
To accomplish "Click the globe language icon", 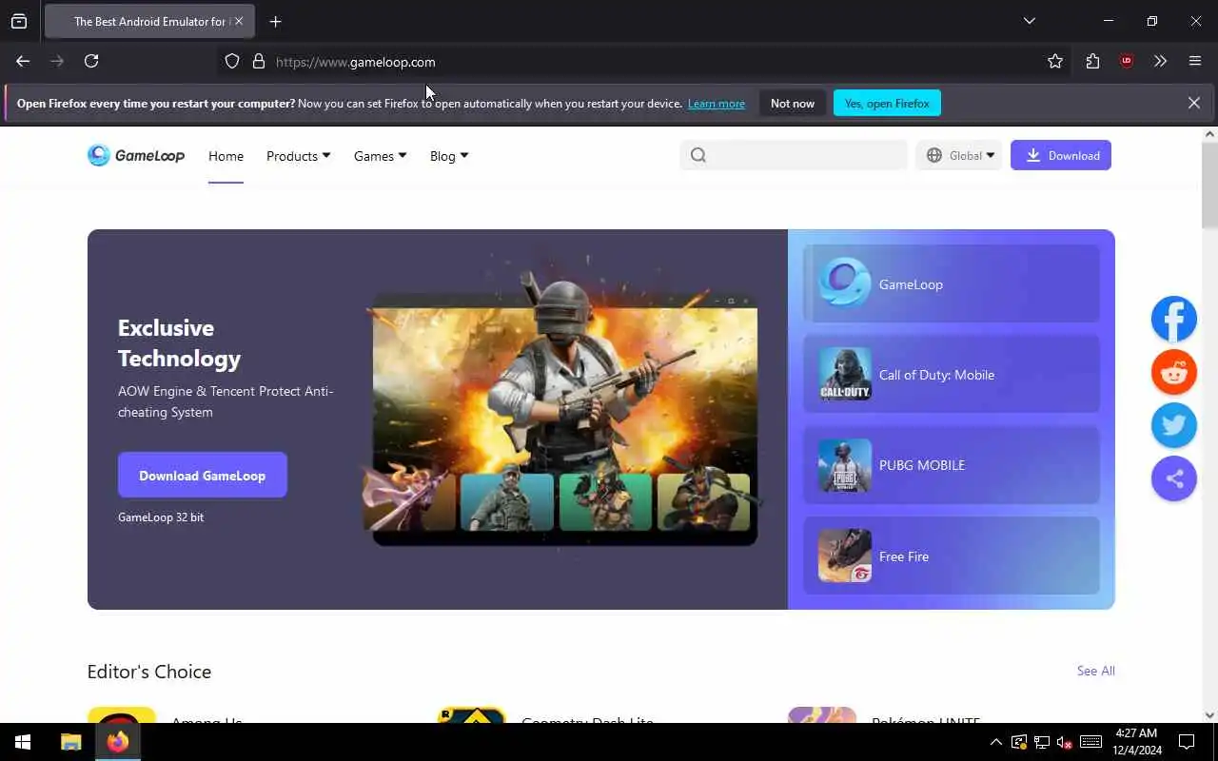I will (x=934, y=155).
